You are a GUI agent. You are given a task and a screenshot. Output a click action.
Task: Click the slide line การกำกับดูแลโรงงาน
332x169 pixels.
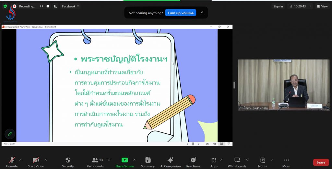pyautogui.click(x=99, y=124)
